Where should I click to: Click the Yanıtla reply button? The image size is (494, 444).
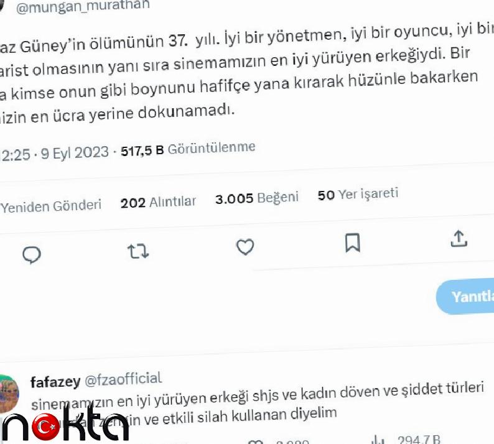(x=465, y=297)
